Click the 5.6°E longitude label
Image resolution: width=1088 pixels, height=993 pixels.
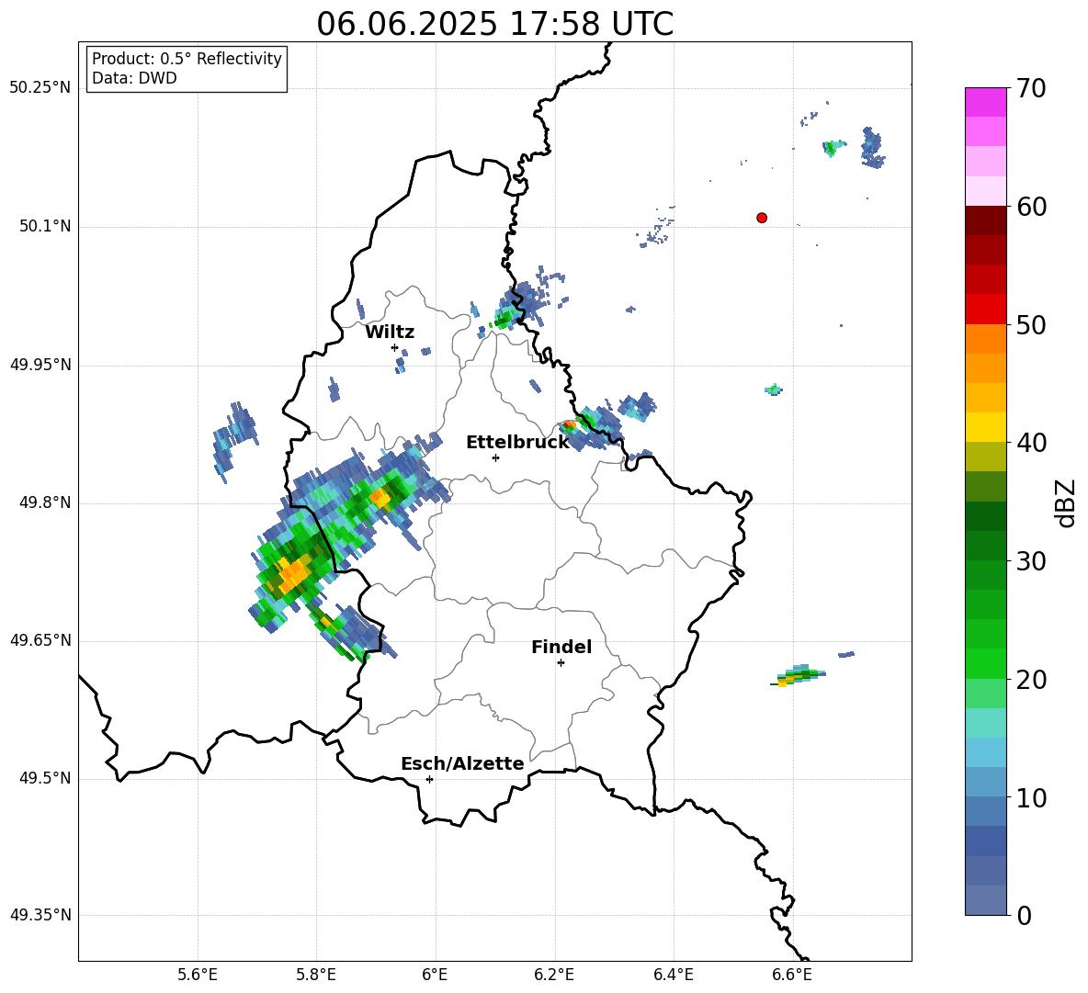(x=198, y=975)
